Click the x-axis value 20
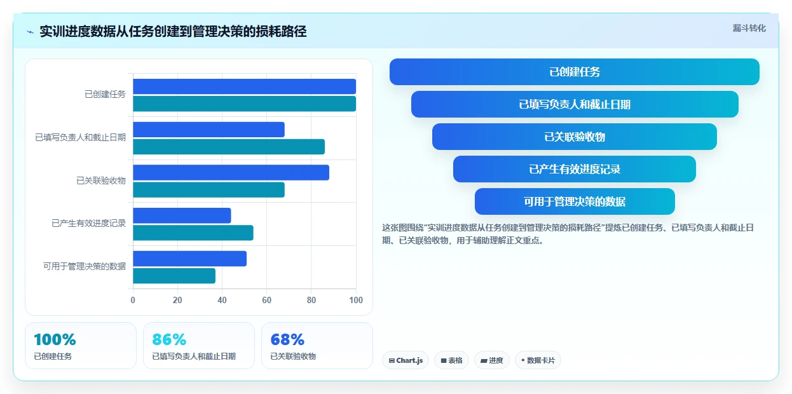 point(177,300)
